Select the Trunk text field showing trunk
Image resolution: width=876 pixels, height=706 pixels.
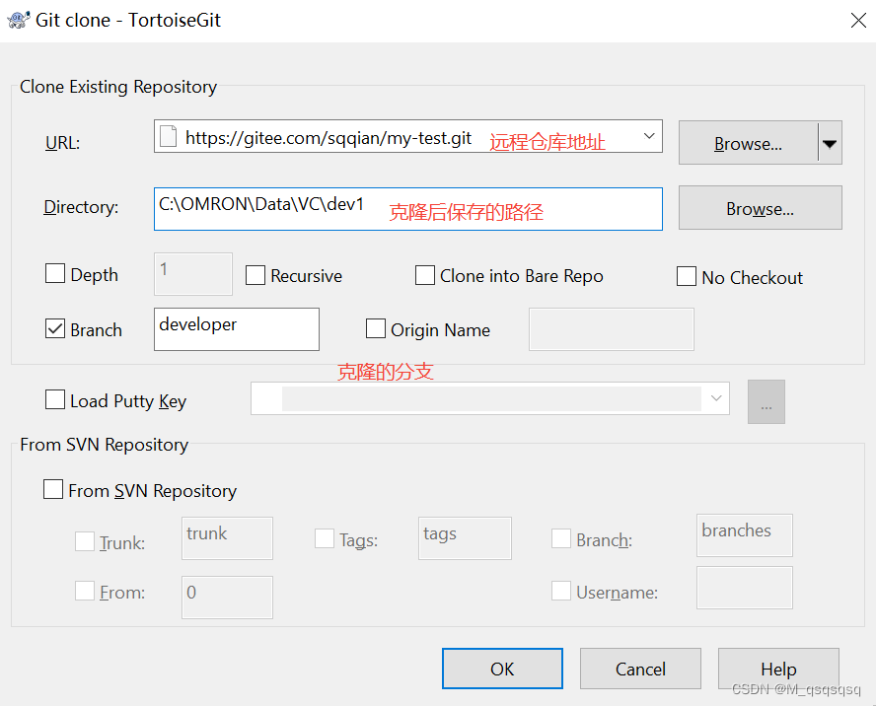coord(227,538)
